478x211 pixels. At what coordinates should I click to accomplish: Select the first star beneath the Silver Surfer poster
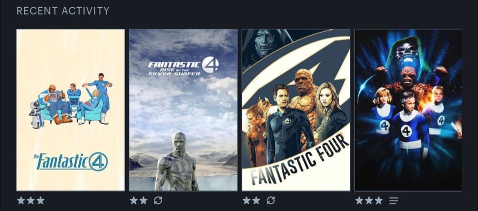(134, 201)
